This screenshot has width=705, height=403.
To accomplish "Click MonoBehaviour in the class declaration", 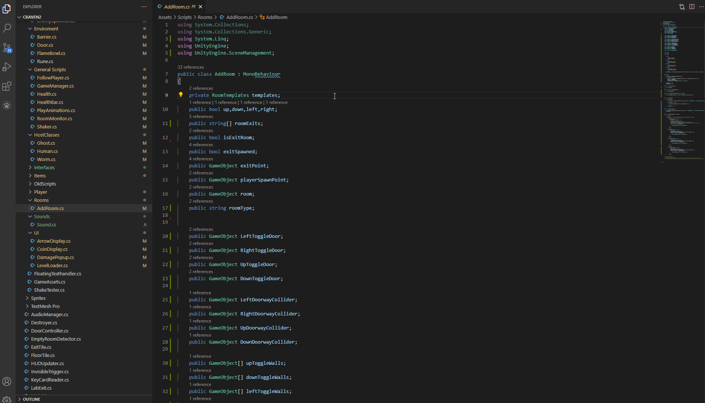I will click(261, 74).
